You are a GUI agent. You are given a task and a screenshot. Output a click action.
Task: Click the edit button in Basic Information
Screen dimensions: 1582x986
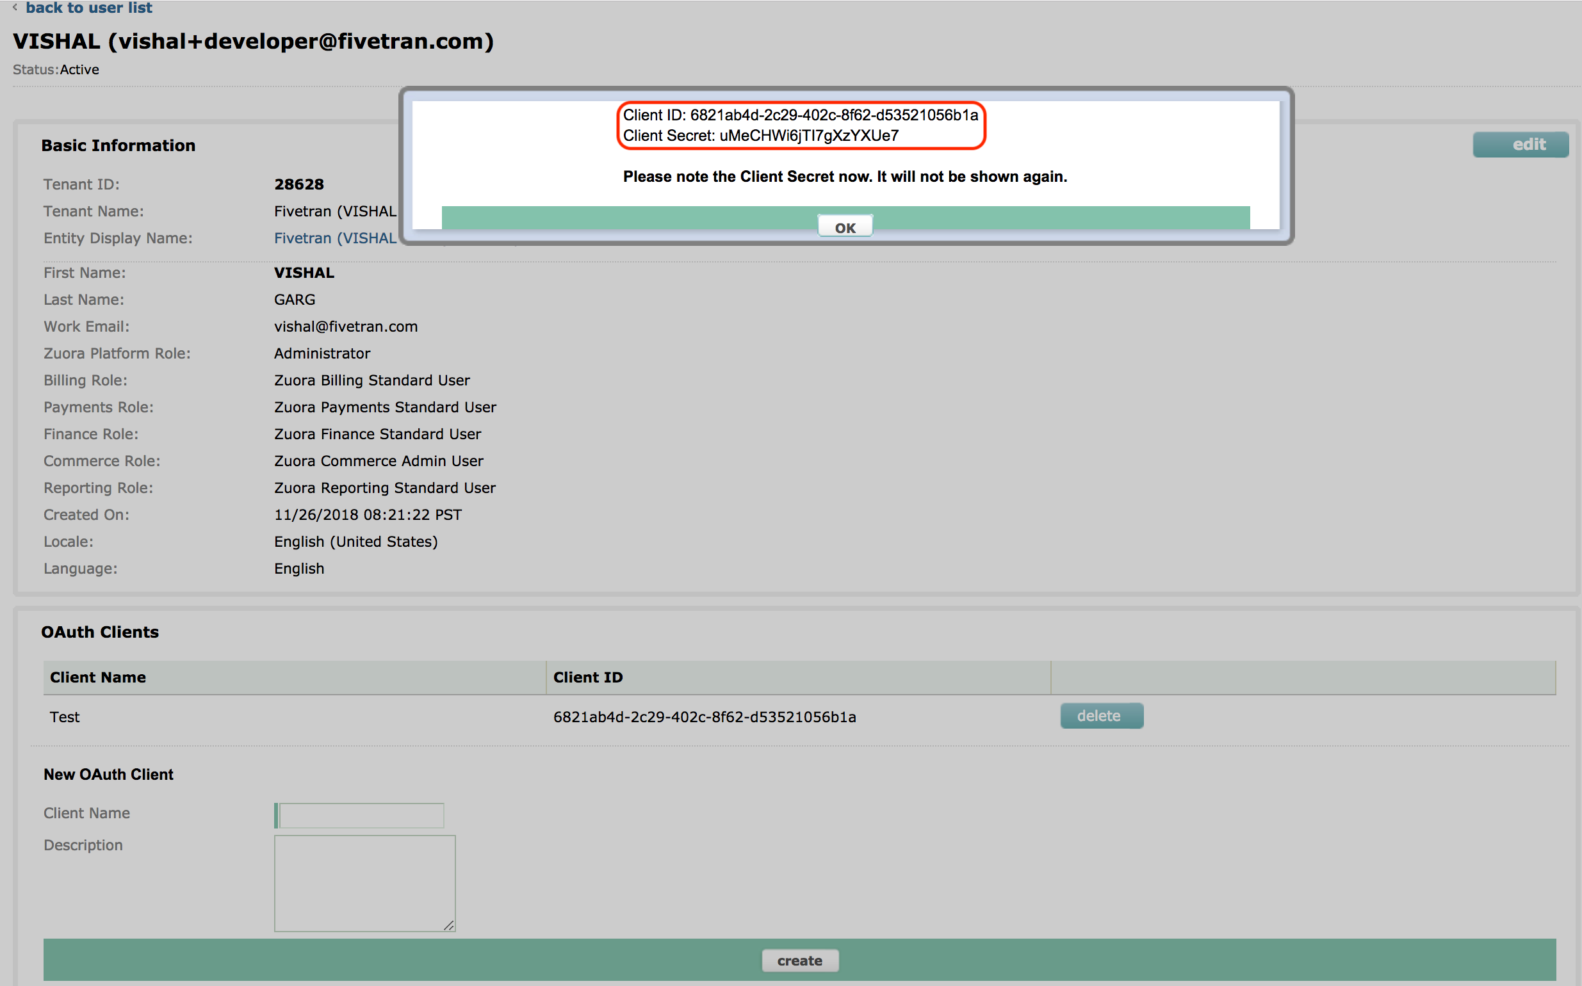[1521, 144]
